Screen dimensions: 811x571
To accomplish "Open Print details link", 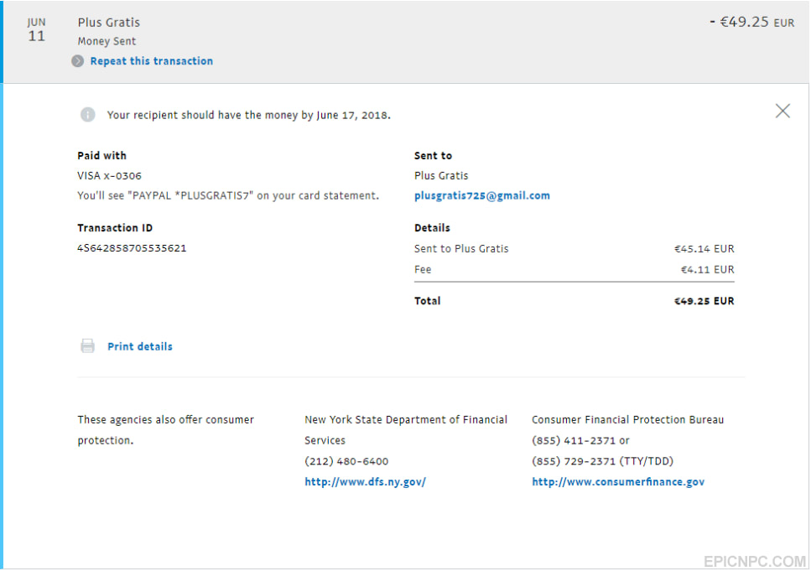I will 140,346.
